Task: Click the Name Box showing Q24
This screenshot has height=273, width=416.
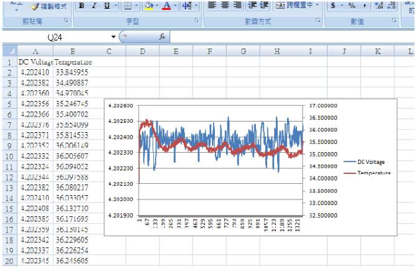Action: (55, 37)
